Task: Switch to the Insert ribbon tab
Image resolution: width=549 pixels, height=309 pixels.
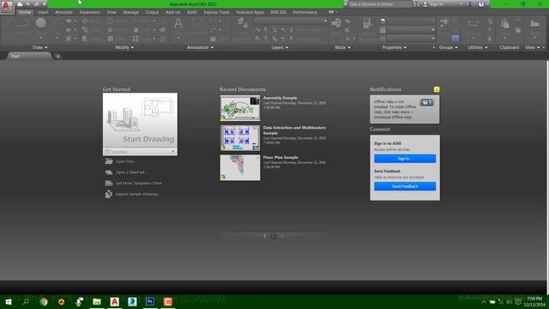Action: click(43, 12)
